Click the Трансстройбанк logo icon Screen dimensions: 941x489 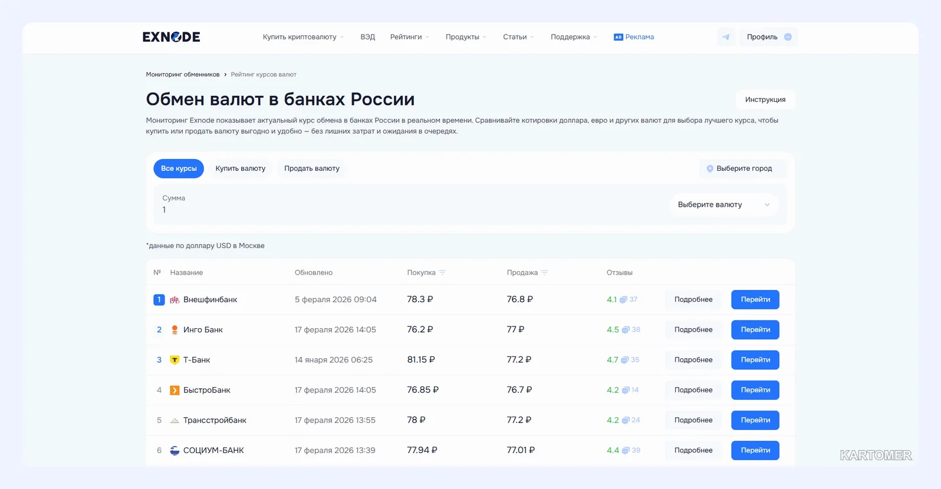(175, 420)
